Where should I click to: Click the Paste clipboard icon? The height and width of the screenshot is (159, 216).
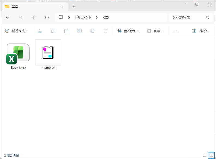tap(66, 31)
